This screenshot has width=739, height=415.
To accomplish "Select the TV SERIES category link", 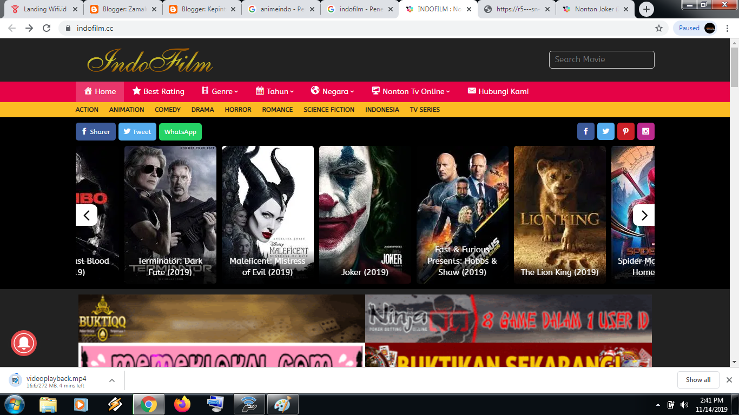I will tap(425, 110).
